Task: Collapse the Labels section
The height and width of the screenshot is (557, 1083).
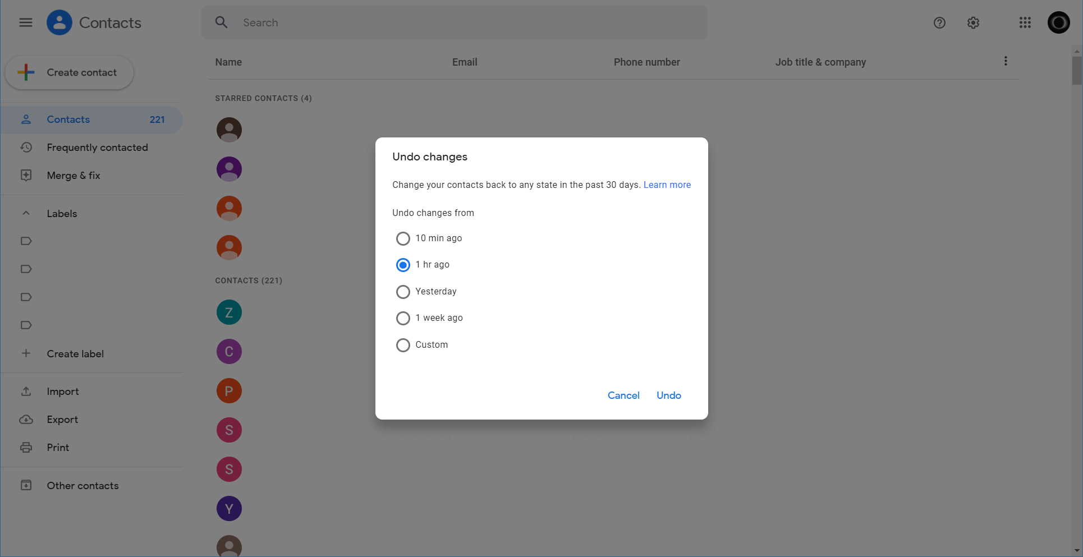Action: [x=26, y=214]
